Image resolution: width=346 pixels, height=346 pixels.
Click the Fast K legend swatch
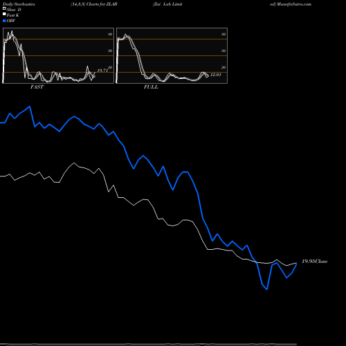(4, 14)
